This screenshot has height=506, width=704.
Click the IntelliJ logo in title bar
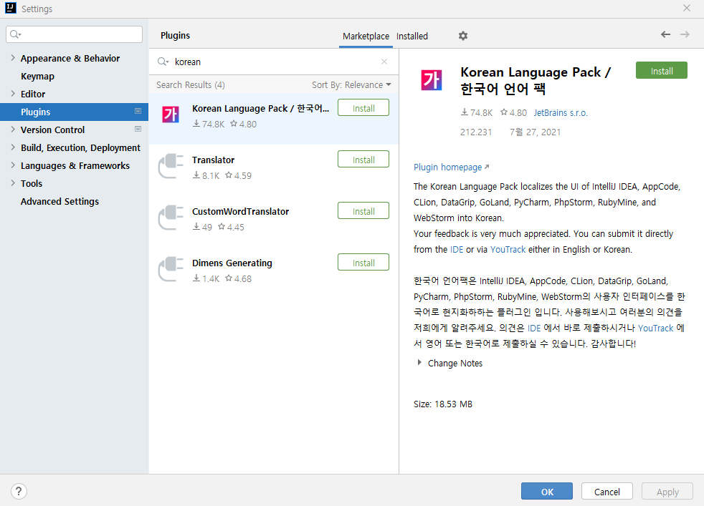coord(10,8)
